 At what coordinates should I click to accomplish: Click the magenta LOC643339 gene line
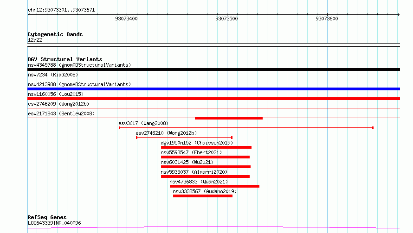point(213,227)
